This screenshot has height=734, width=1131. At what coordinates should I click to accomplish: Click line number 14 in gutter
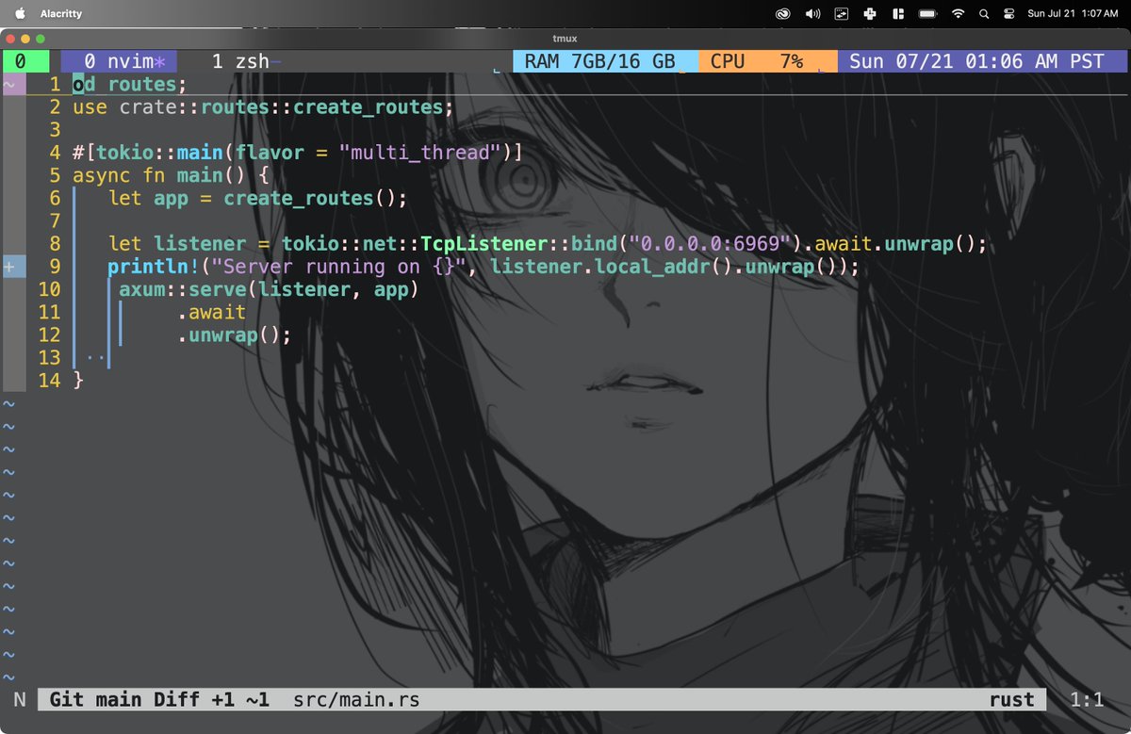point(49,381)
